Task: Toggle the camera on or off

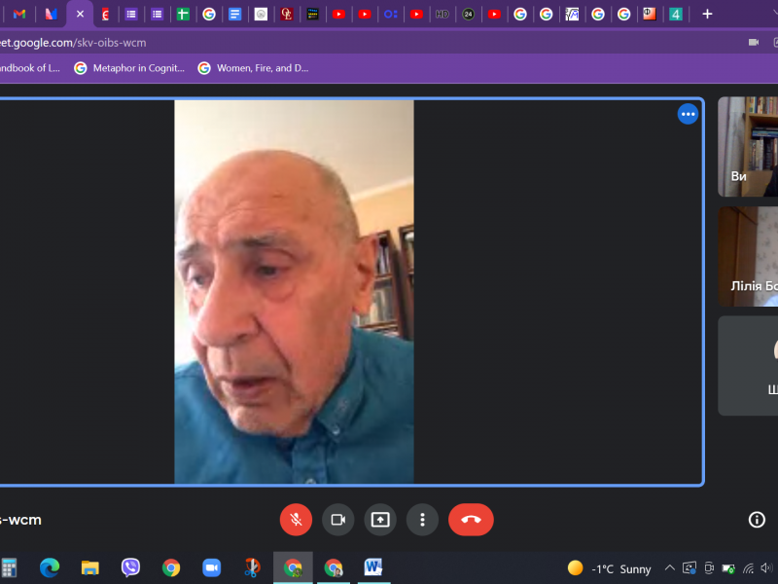Action: pos(338,520)
